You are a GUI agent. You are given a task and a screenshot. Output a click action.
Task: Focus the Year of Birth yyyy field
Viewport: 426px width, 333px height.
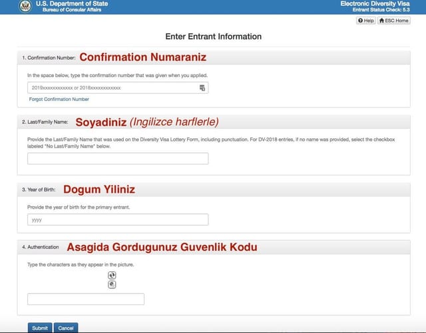pyautogui.click(x=118, y=220)
